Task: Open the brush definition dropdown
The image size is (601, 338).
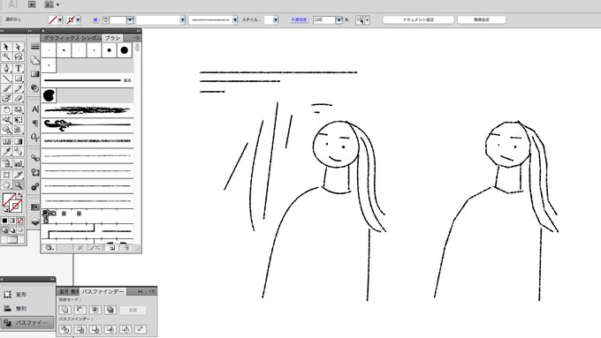Action: click(x=234, y=20)
